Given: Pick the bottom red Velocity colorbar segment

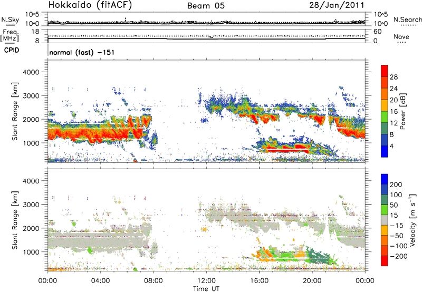Looking at the screenshot, I should click(x=385, y=261).
